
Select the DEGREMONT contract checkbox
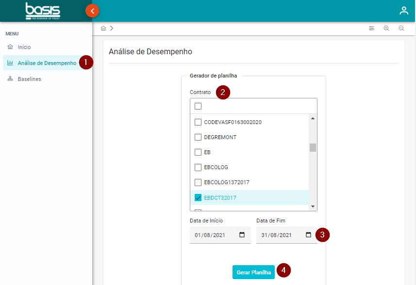tap(198, 137)
